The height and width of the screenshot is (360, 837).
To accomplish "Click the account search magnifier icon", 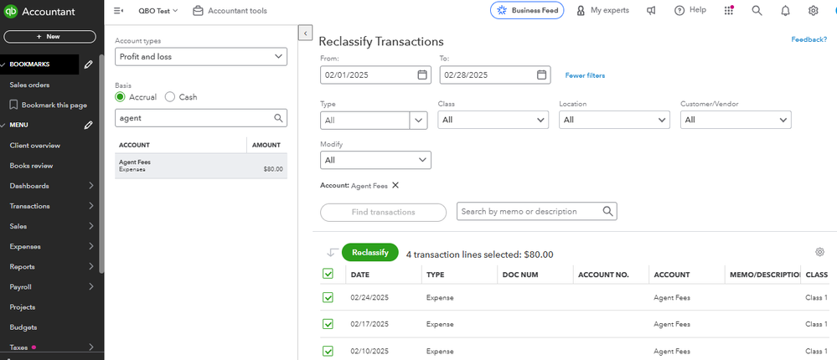I will [278, 118].
